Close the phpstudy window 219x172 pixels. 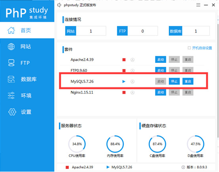coord(213,5)
